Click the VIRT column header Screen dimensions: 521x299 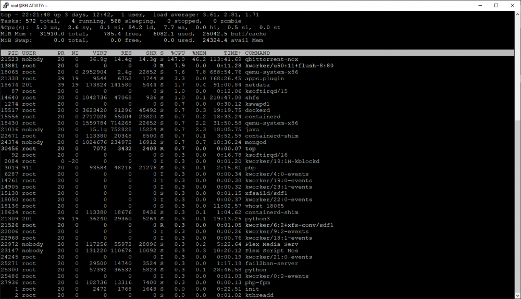[x=100, y=53]
